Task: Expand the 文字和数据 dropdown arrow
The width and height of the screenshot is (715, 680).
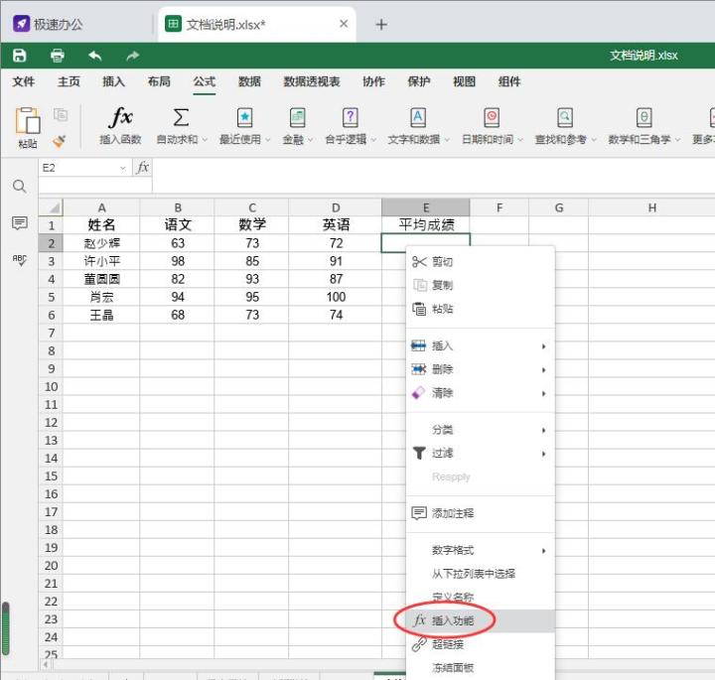Action: tap(447, 139)
